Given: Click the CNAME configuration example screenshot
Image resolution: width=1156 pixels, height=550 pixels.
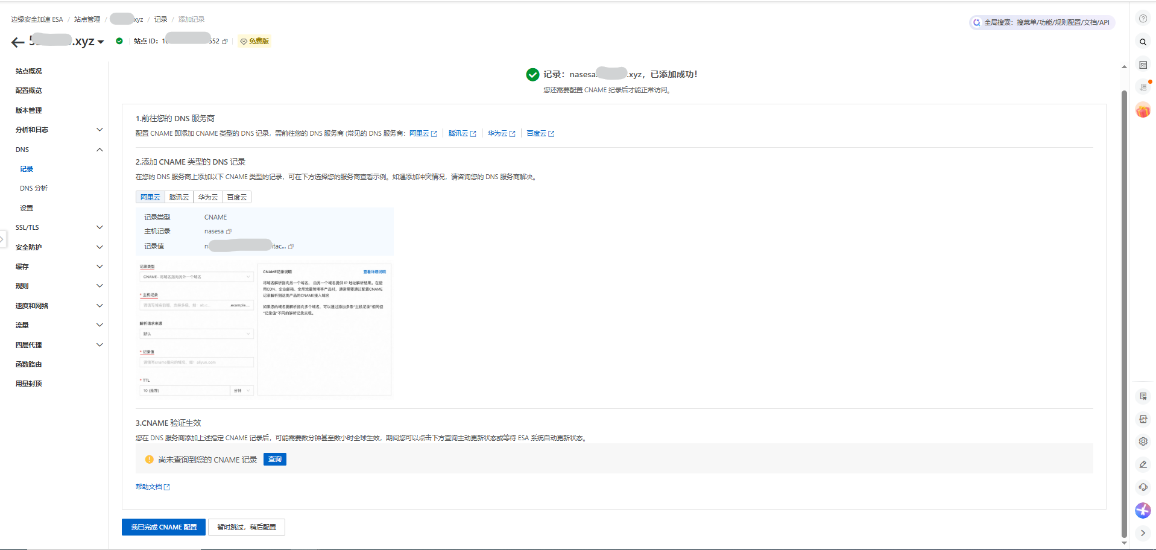Looking at the screenshot, I should point(265,329).
